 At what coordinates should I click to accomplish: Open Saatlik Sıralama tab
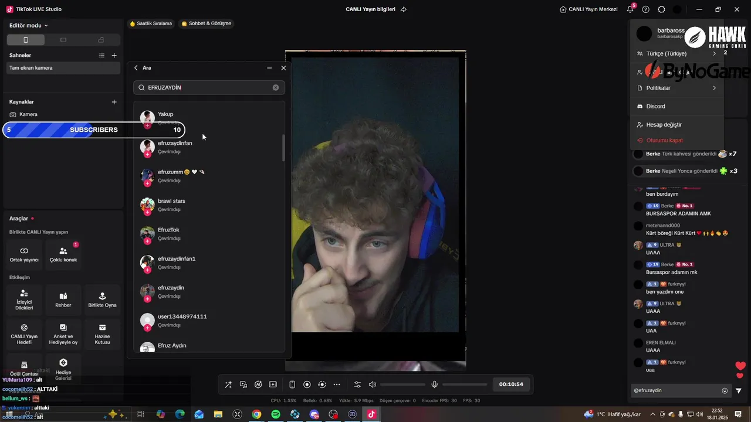pos(151,23)
